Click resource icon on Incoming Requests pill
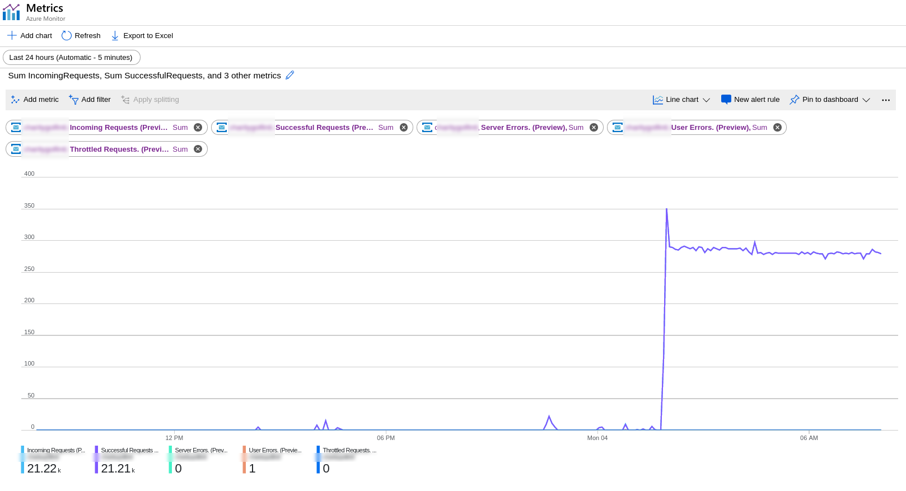The height and width of the screenshot is (491, 906). click(x=16, y=127)
